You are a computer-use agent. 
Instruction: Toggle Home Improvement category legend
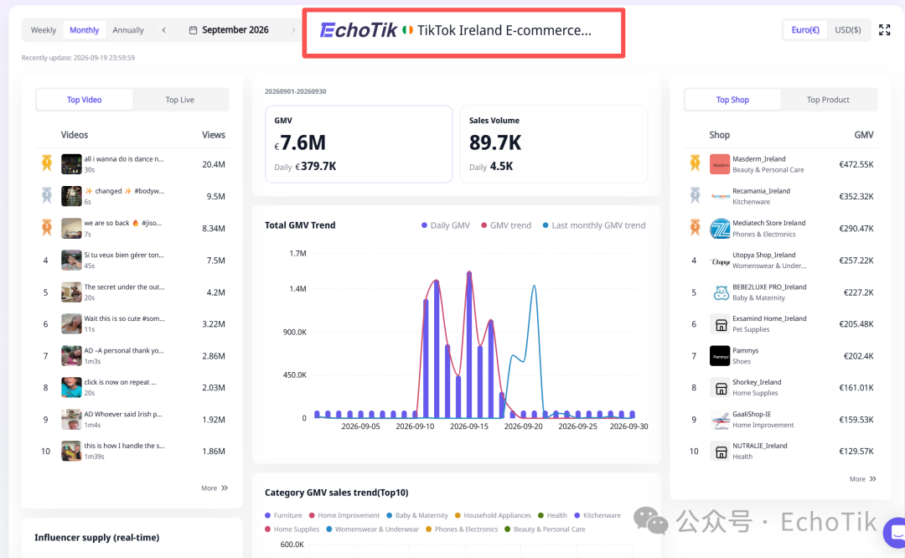(x=344, y=515)
